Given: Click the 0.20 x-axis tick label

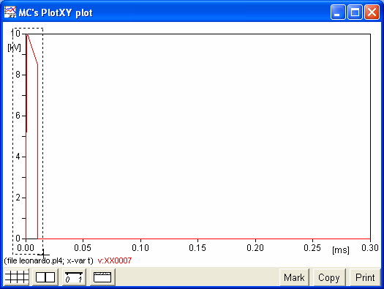Looking at the screenshot, I should pos(255,248).
